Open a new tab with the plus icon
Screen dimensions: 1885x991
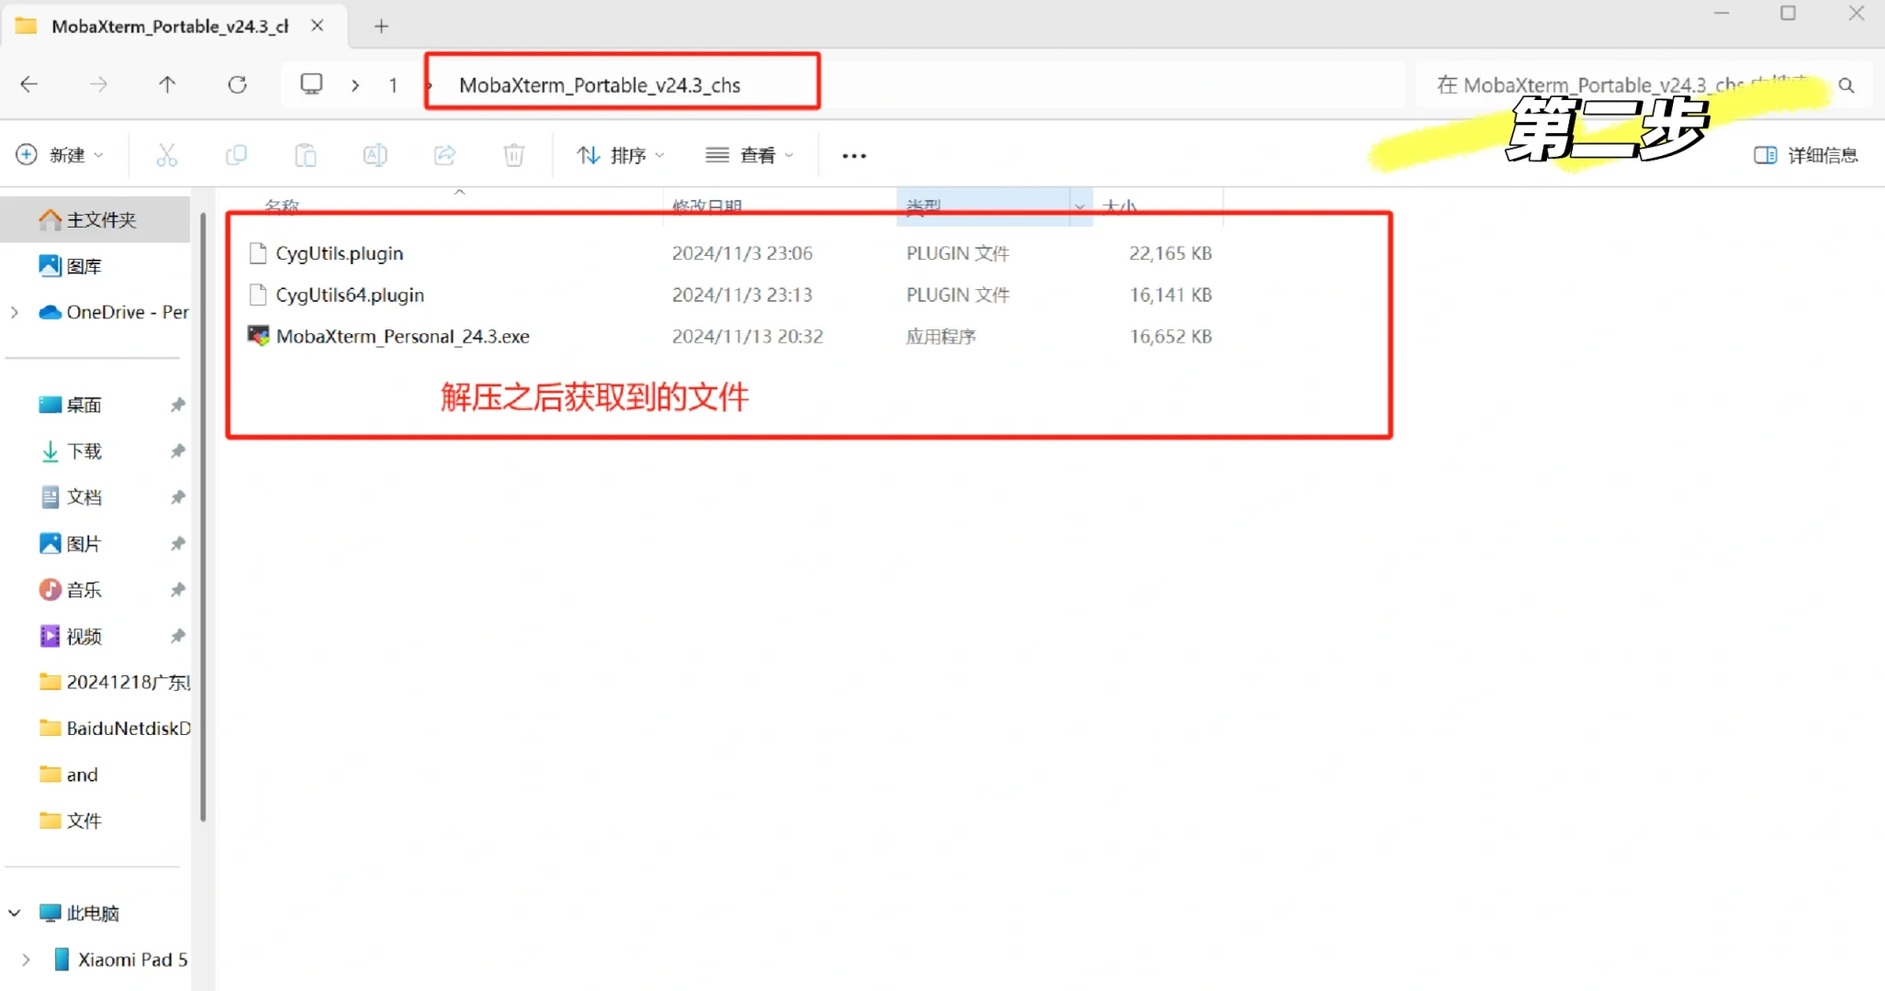pos(380,26)
